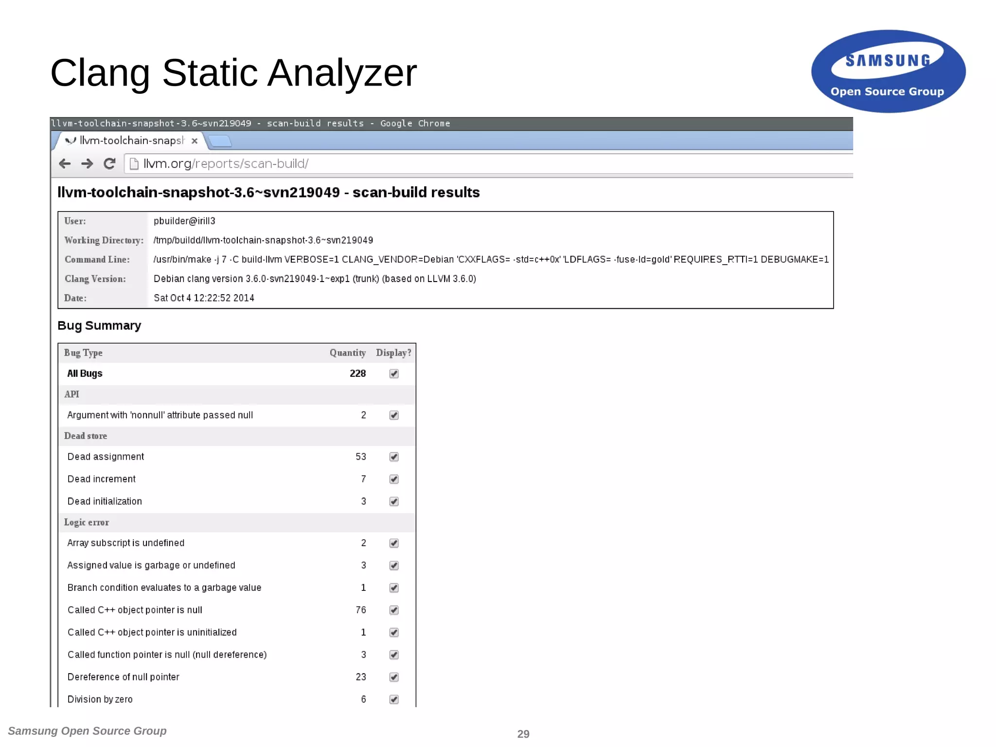
Task: Click the 'Clang Static Analyzer' slide title
Action: (x=233, y=73)
